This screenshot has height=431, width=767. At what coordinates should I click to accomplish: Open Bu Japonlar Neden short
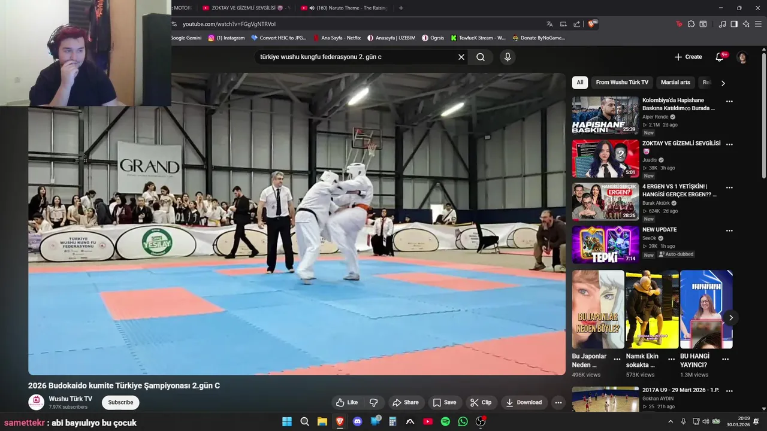[598, 309]
